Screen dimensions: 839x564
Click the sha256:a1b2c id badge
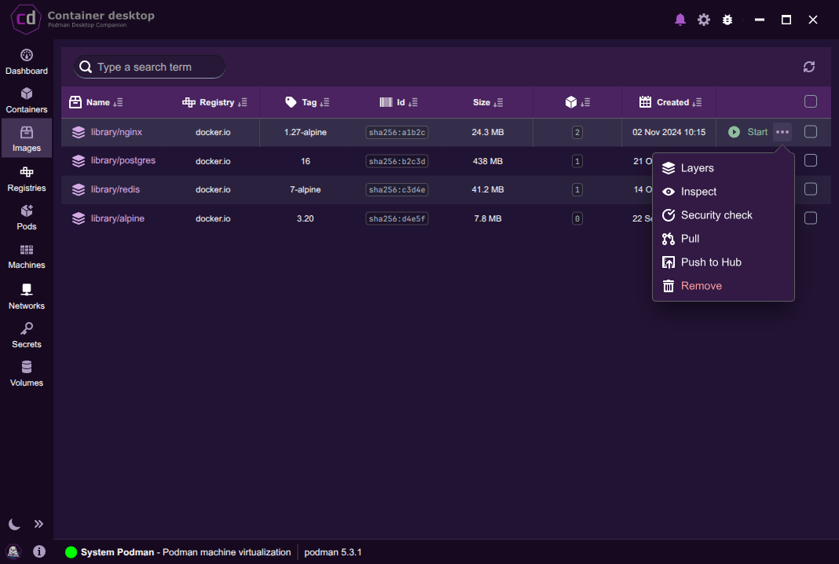[x=397, y=132]
